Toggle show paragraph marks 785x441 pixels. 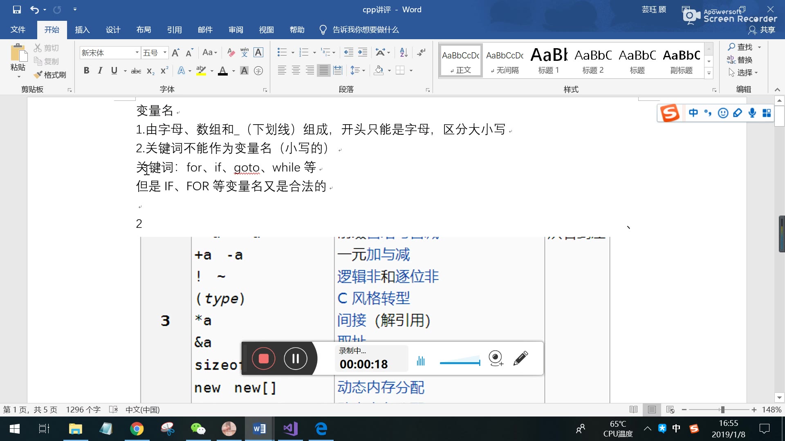click(x=421, y=52)
